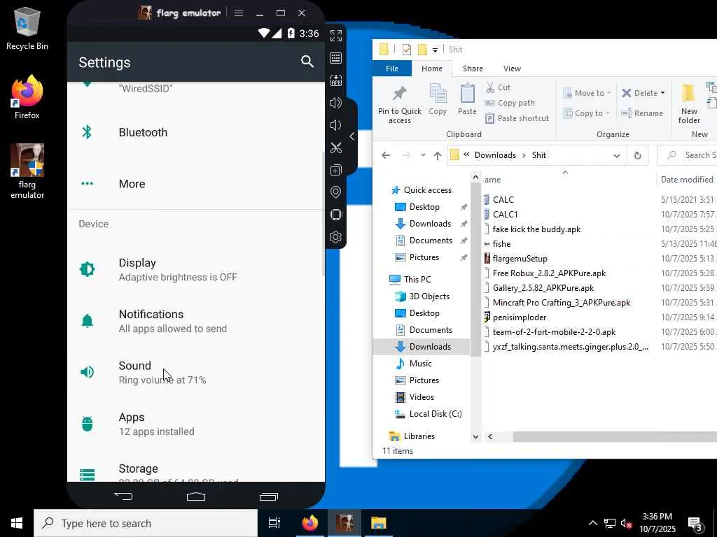Click New folder in the ribbon
This screenshot has height=537, width=717.
689,103
